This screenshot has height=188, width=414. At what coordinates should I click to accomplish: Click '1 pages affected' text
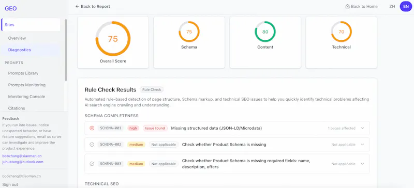pyautogui.click(x=342, y=128)
